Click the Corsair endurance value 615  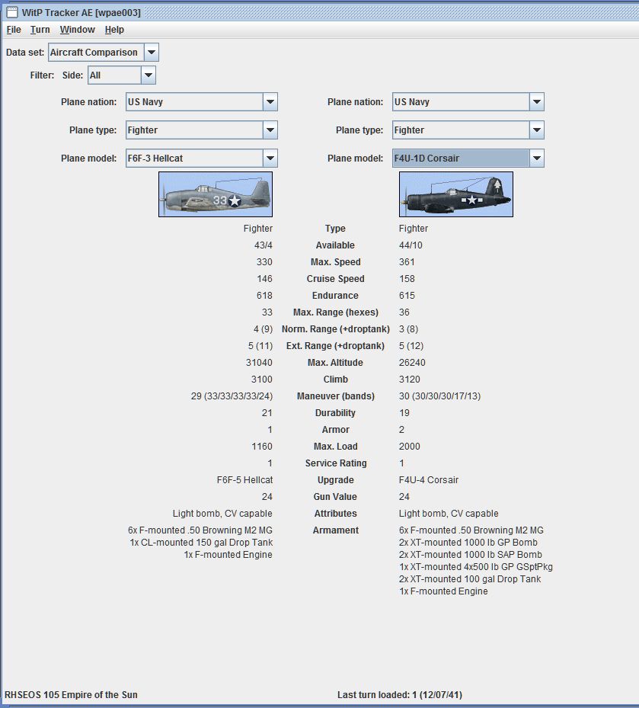(x=407, y=295)
